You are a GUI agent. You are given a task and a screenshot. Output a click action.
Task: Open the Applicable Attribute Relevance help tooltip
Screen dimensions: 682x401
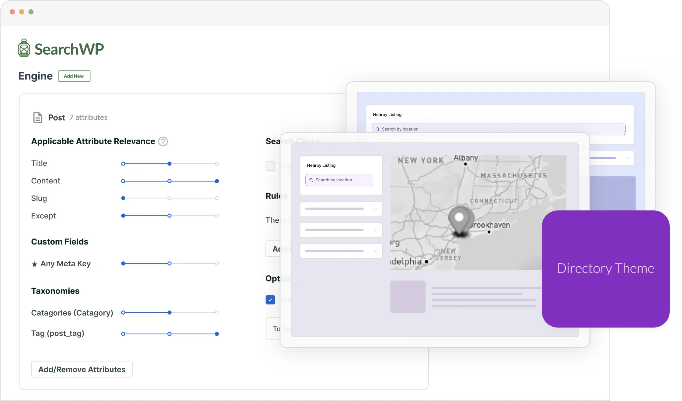coord(163,141)
